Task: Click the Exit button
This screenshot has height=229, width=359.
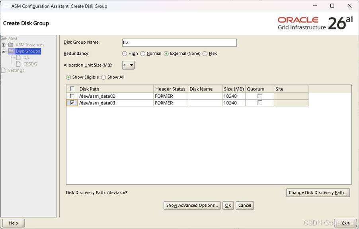Action: click(x=345, y=223)
